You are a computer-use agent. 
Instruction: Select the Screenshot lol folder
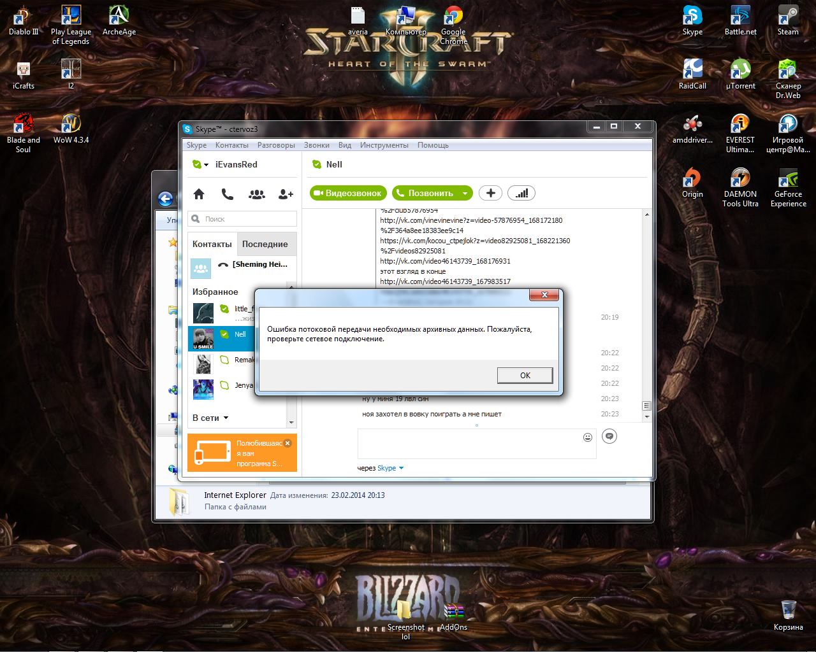405,620
